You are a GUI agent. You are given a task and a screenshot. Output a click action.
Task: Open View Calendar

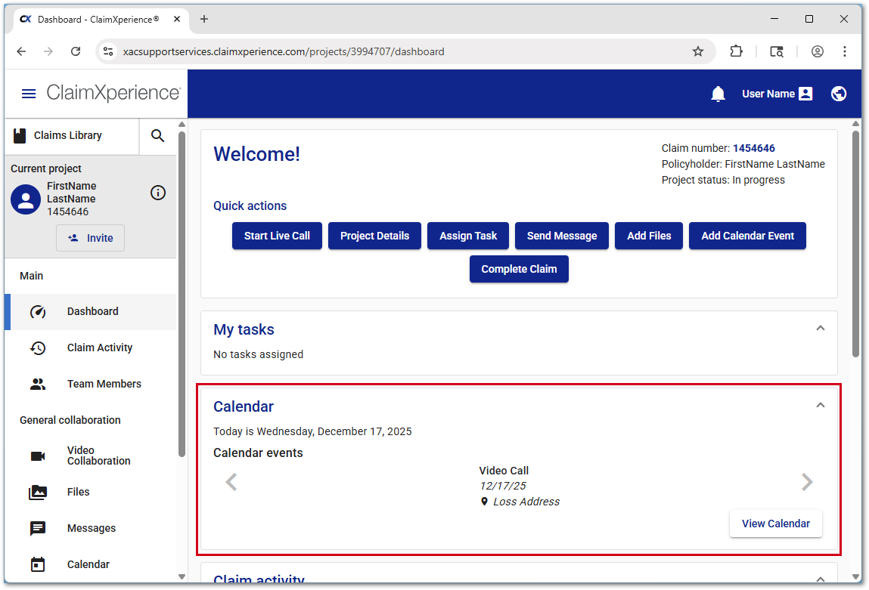pos(775,524)
